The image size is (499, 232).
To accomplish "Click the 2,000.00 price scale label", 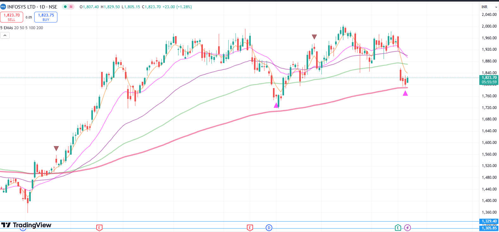I will (489, 26).
